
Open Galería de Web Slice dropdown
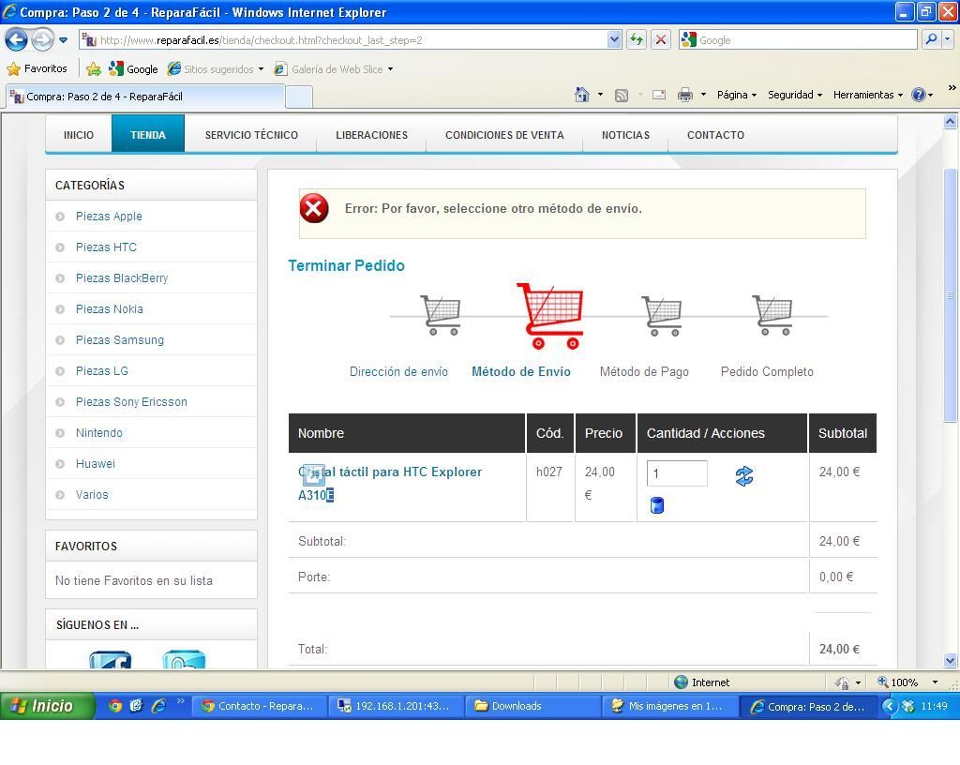pos(334,69)
